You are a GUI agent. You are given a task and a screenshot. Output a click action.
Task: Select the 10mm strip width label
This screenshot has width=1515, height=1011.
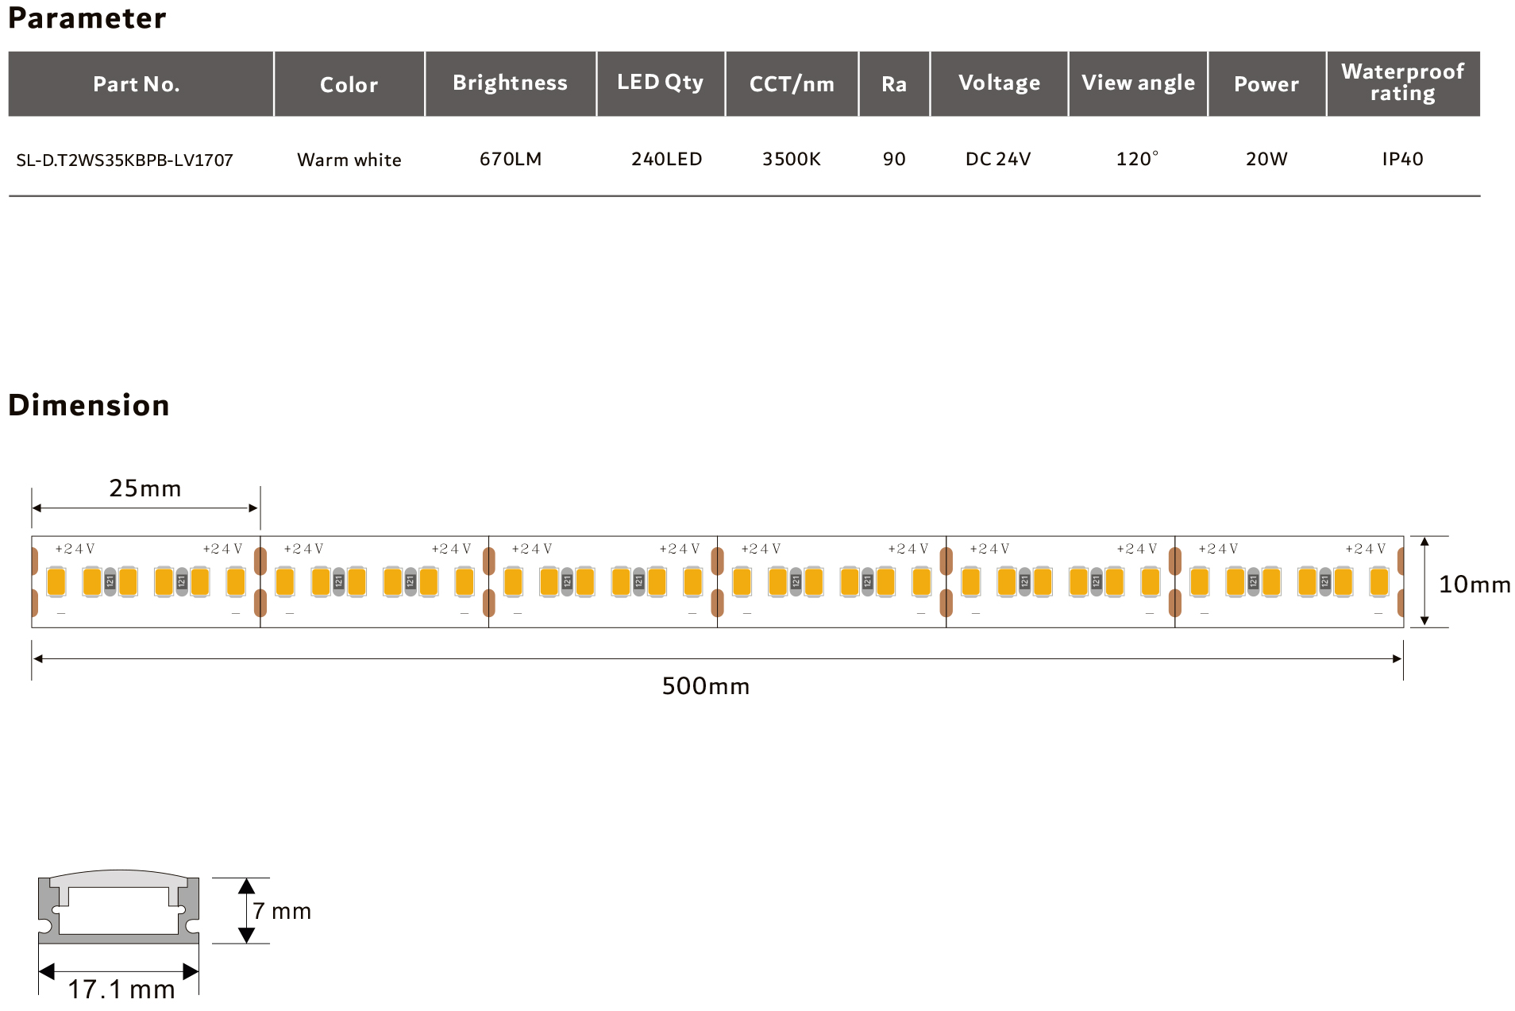[x=1475, y=585]
